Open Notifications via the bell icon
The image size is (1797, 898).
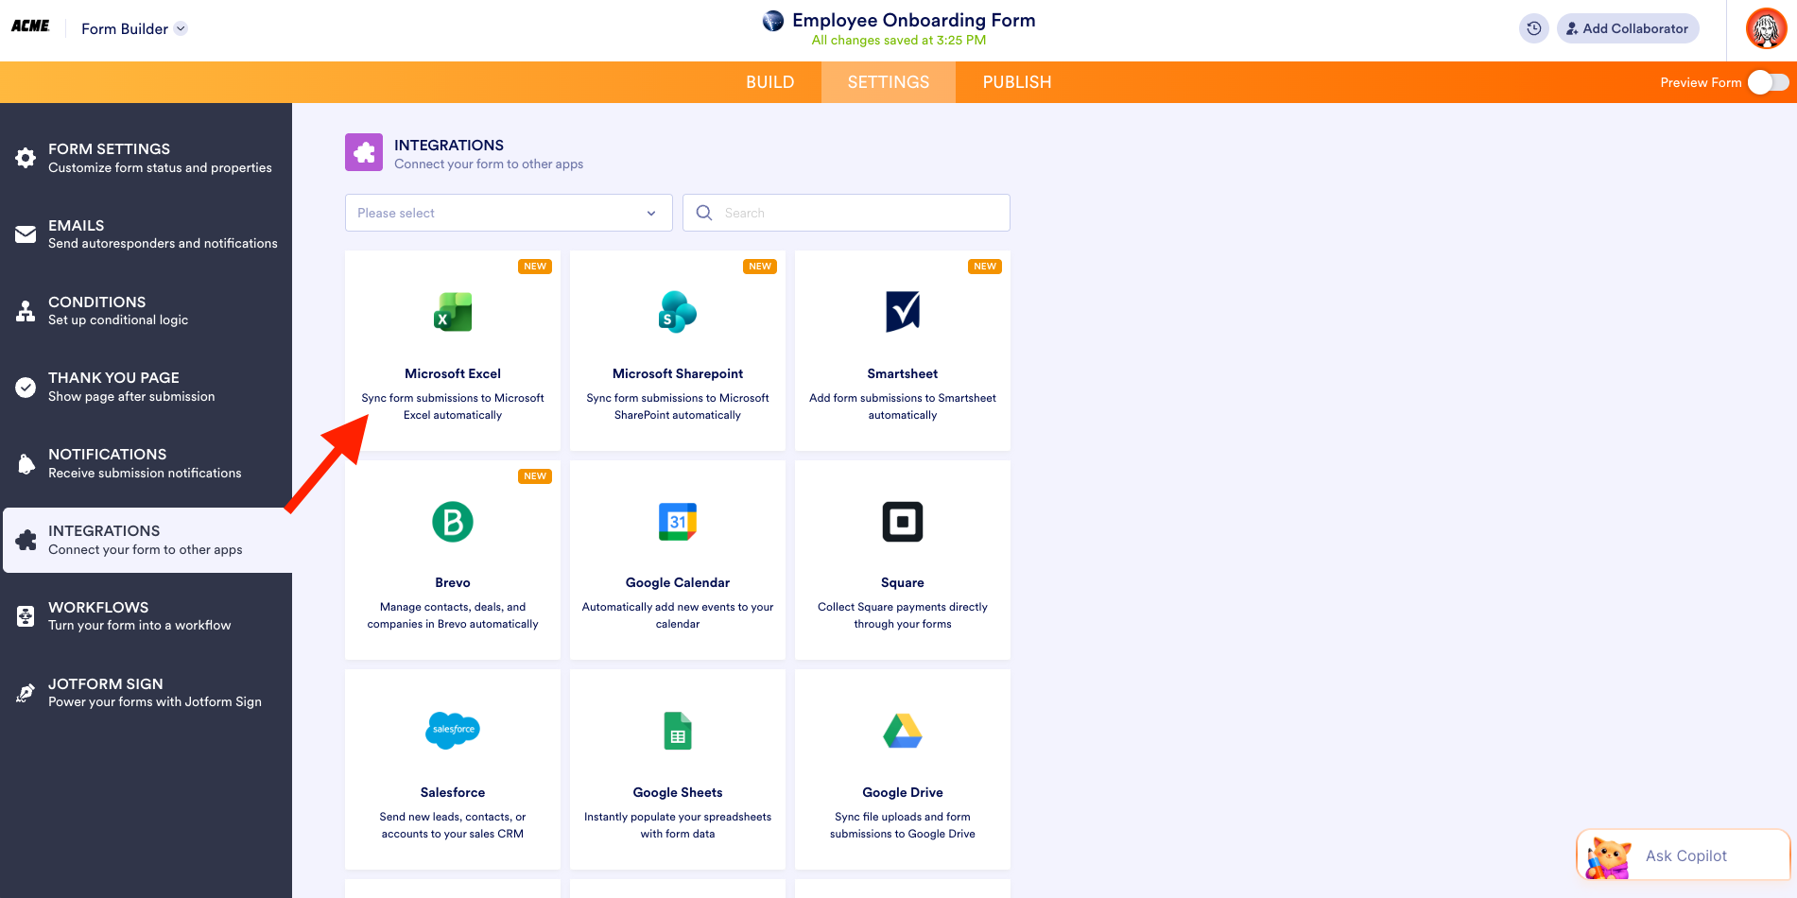tap(26, 463)
